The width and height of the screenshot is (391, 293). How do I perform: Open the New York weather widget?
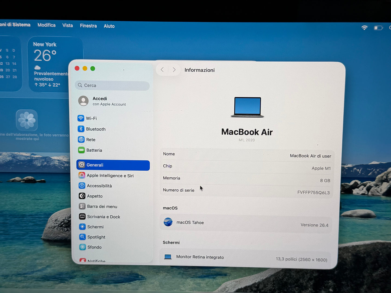coord(55,65)
